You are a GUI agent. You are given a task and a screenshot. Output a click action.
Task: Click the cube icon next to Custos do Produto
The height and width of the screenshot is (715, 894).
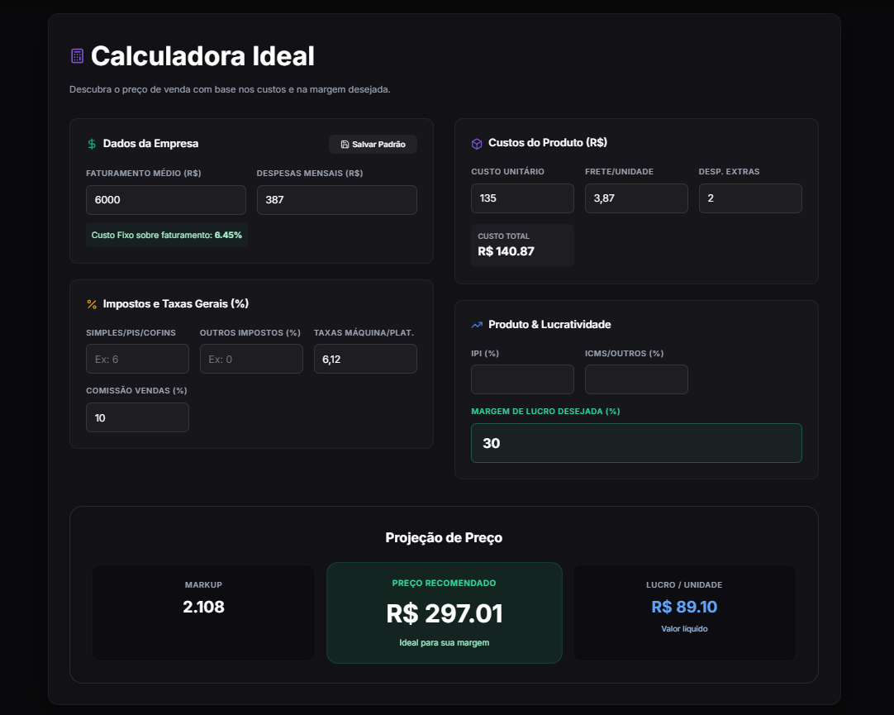click(x=476, y=142)
